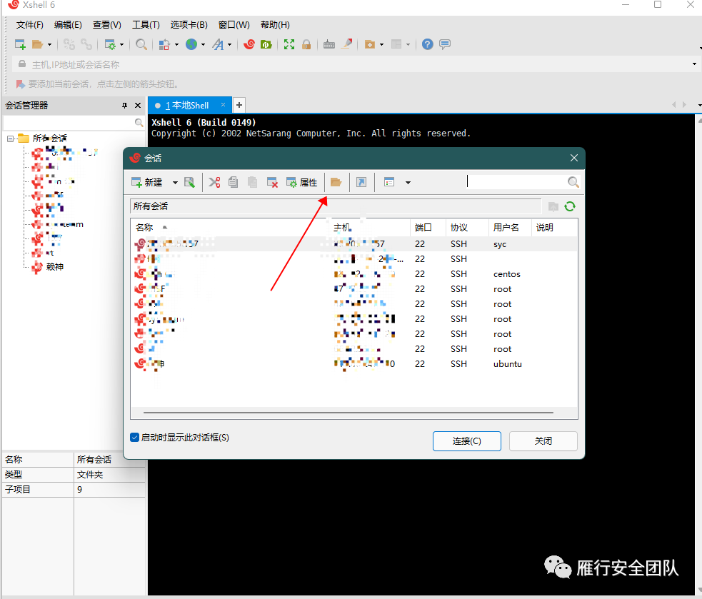Expand dropdown arrow next to add-folder icon
702x599 pixels.
point(381,45)
